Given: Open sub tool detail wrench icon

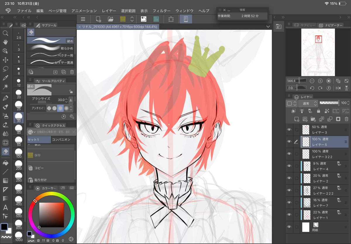Looking at the screenshot, I should coord(72,116).
